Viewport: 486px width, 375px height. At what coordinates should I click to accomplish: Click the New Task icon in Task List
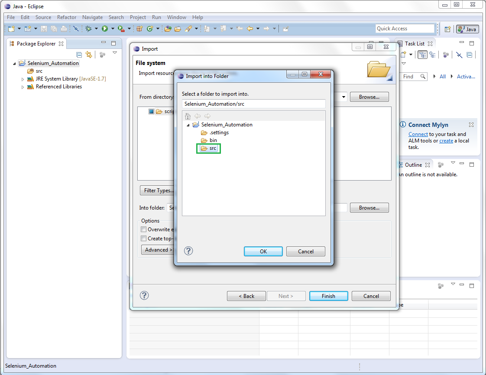[x=403, y=55]
